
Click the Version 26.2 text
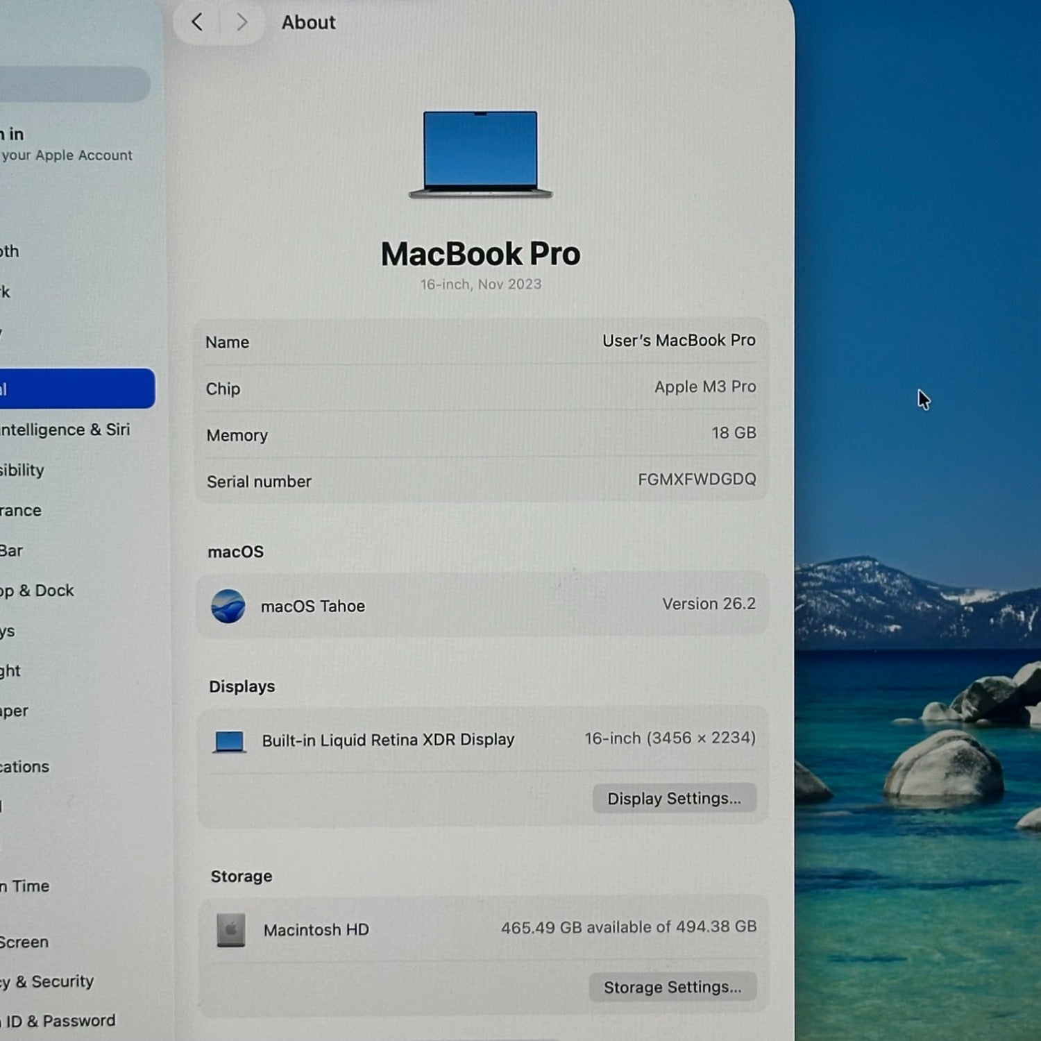(709, 604)
